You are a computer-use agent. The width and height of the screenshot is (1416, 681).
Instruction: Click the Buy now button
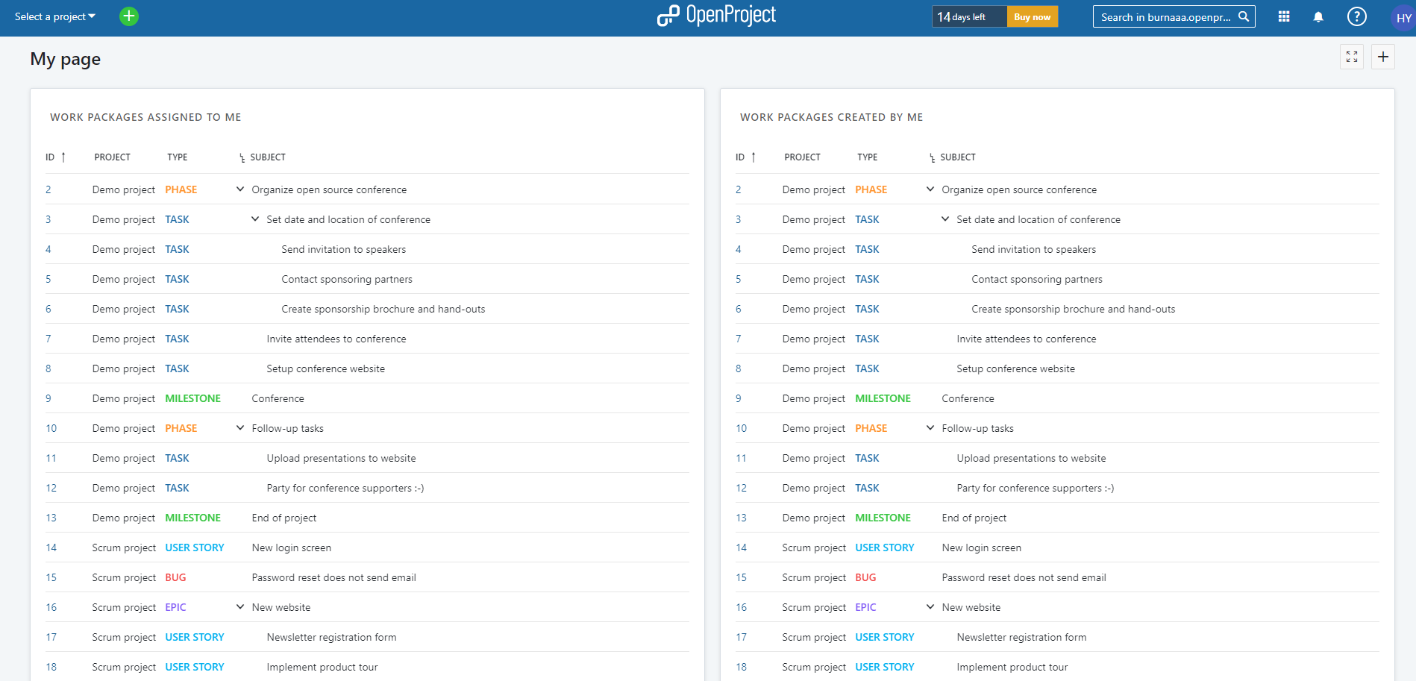[1032, 16]
